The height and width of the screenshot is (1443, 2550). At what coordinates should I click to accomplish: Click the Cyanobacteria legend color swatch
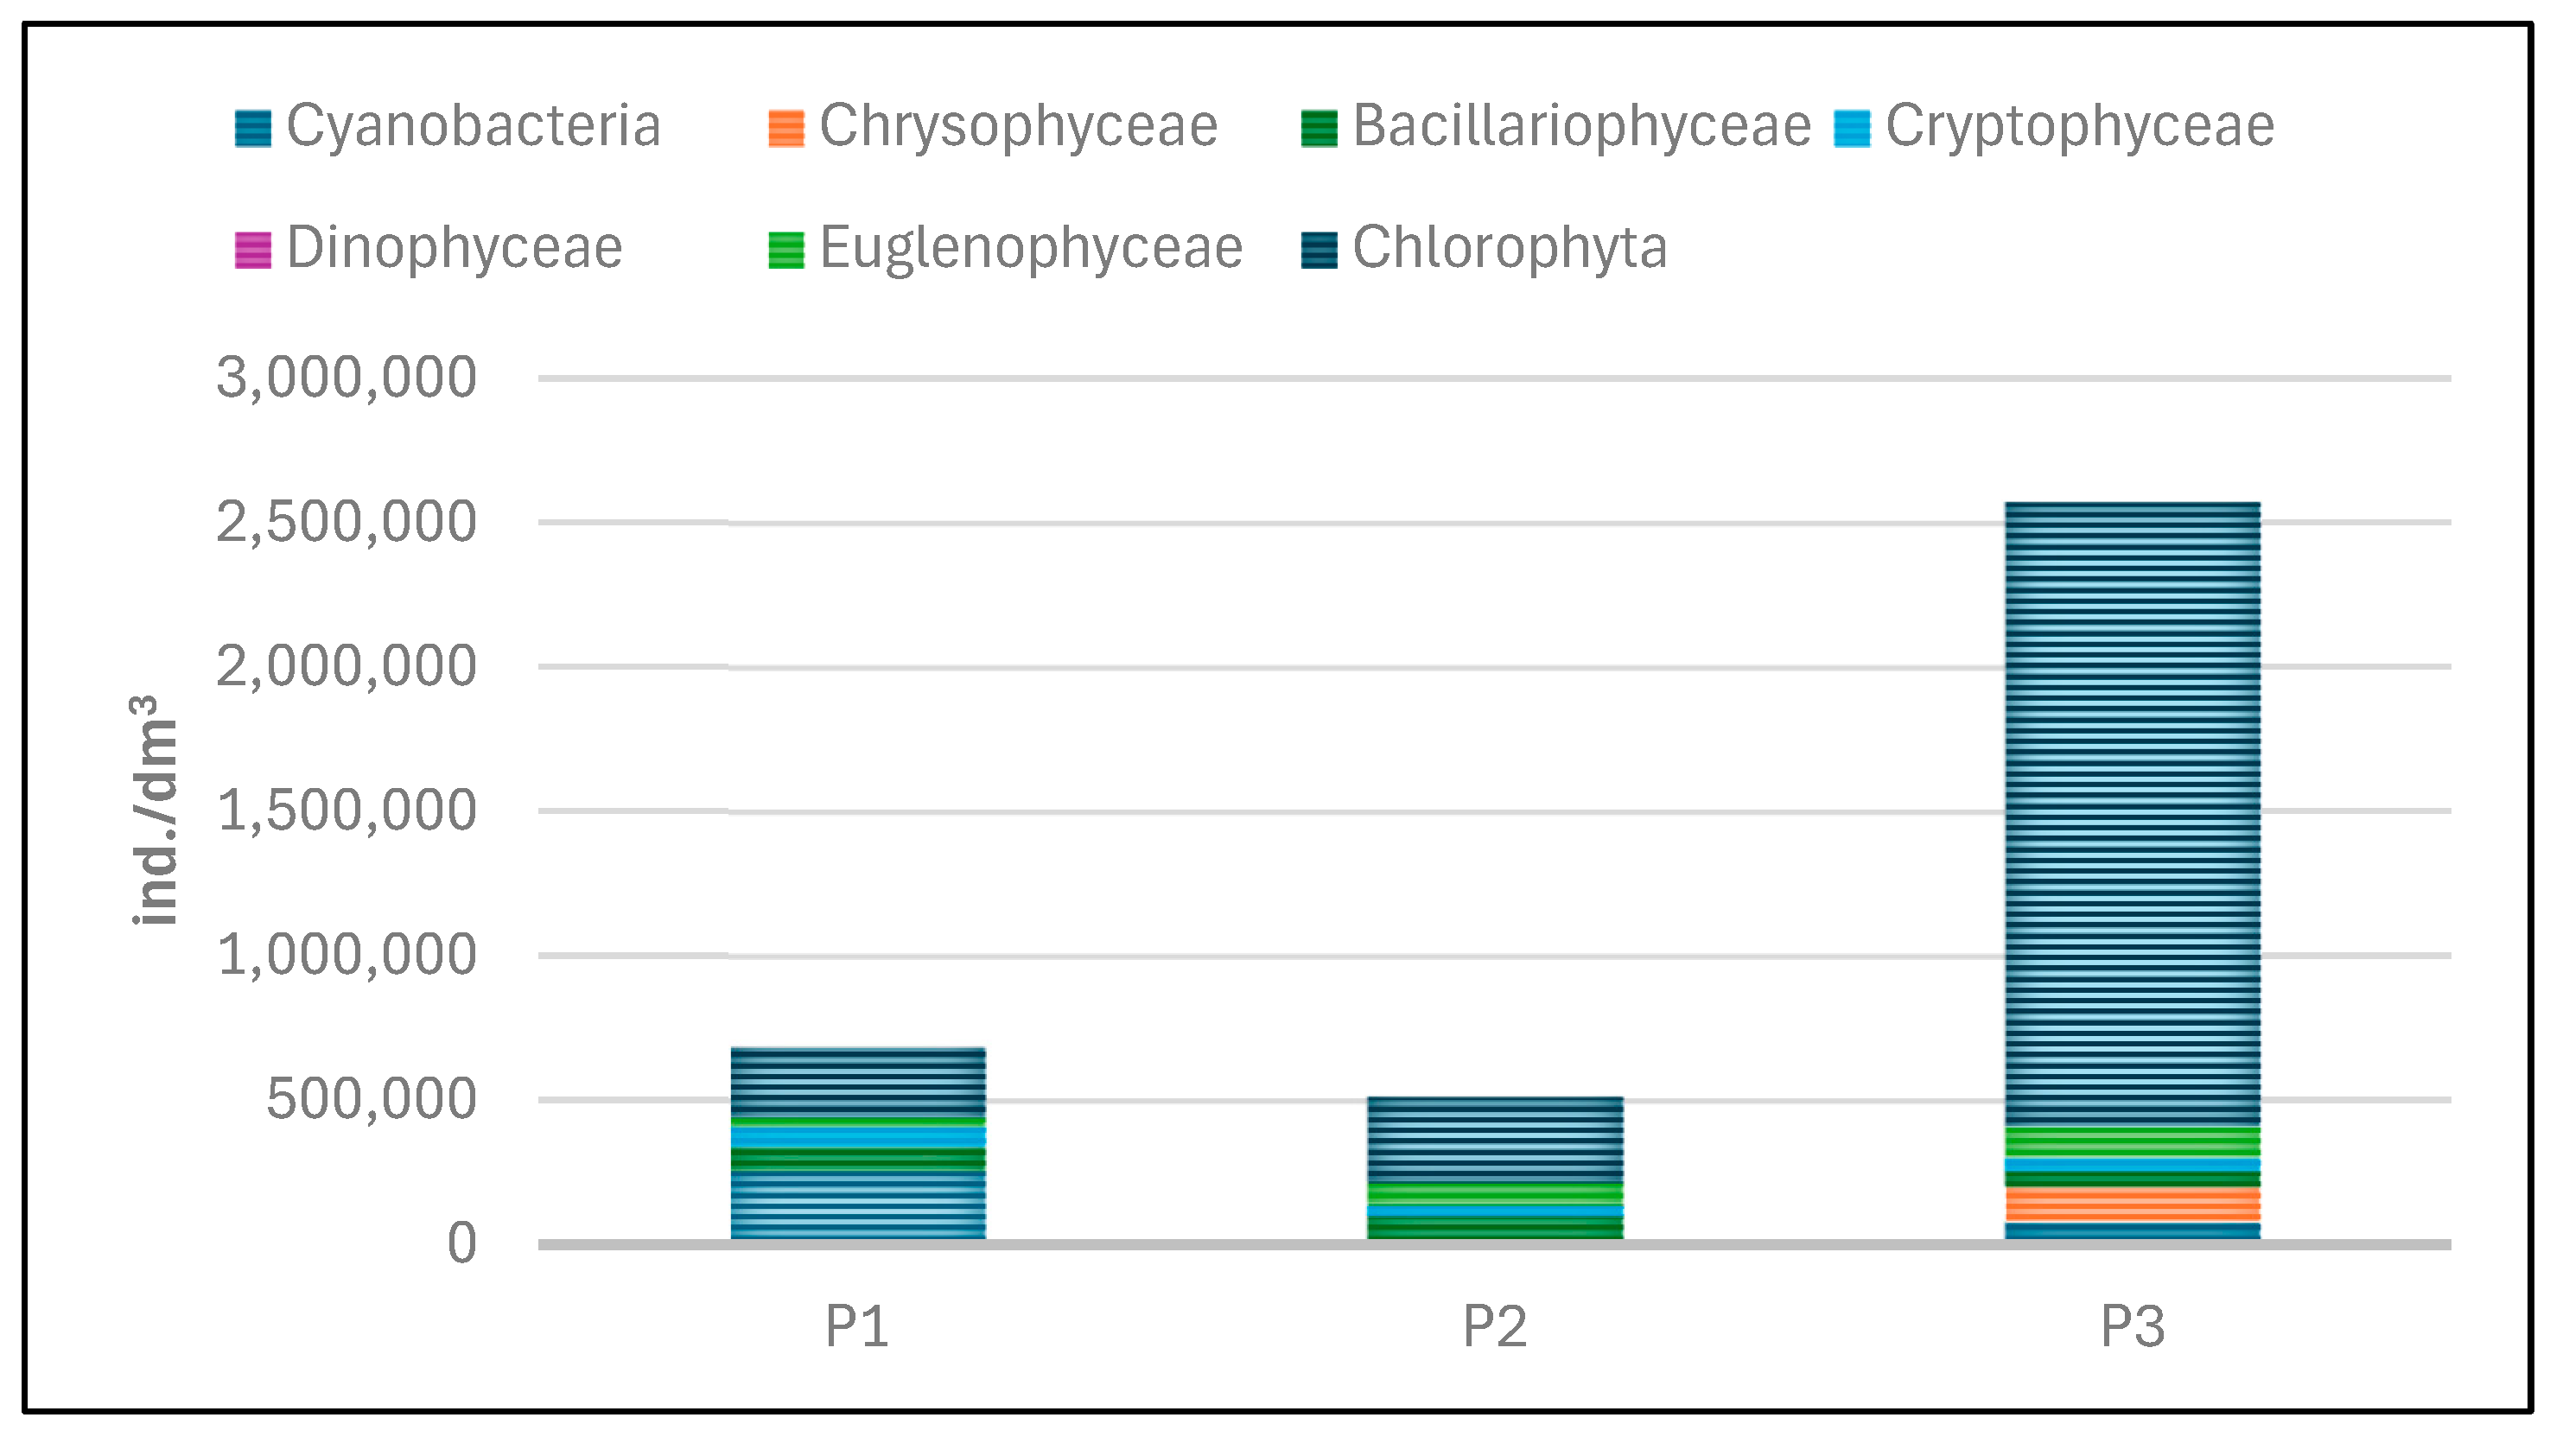(x=252, y=129)
